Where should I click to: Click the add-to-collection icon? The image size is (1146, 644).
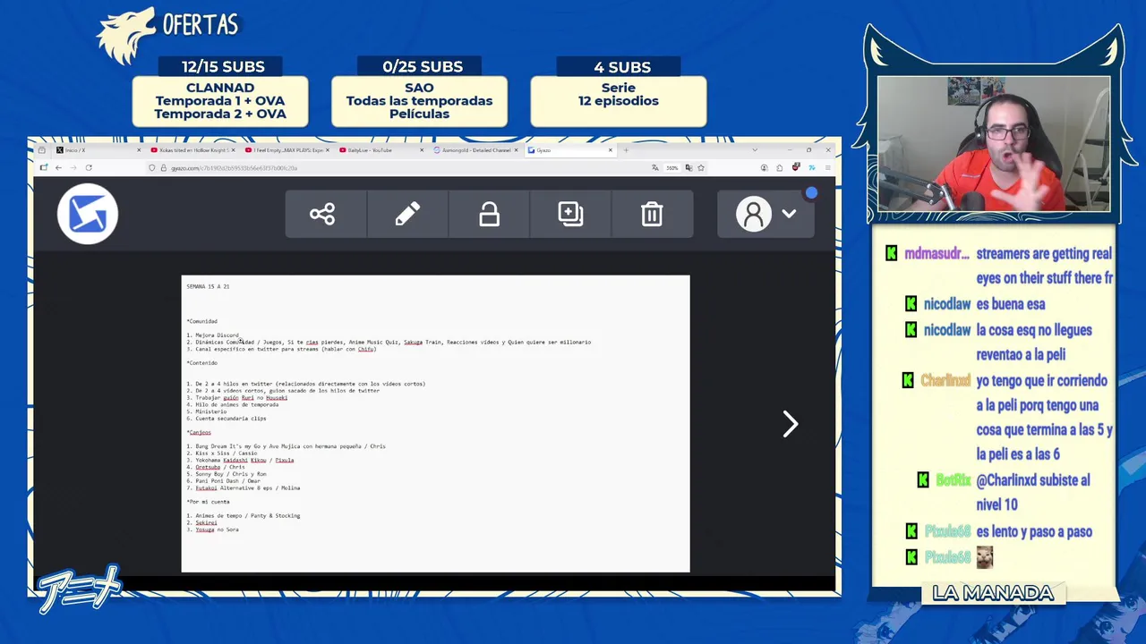click(x=570, y=214)
